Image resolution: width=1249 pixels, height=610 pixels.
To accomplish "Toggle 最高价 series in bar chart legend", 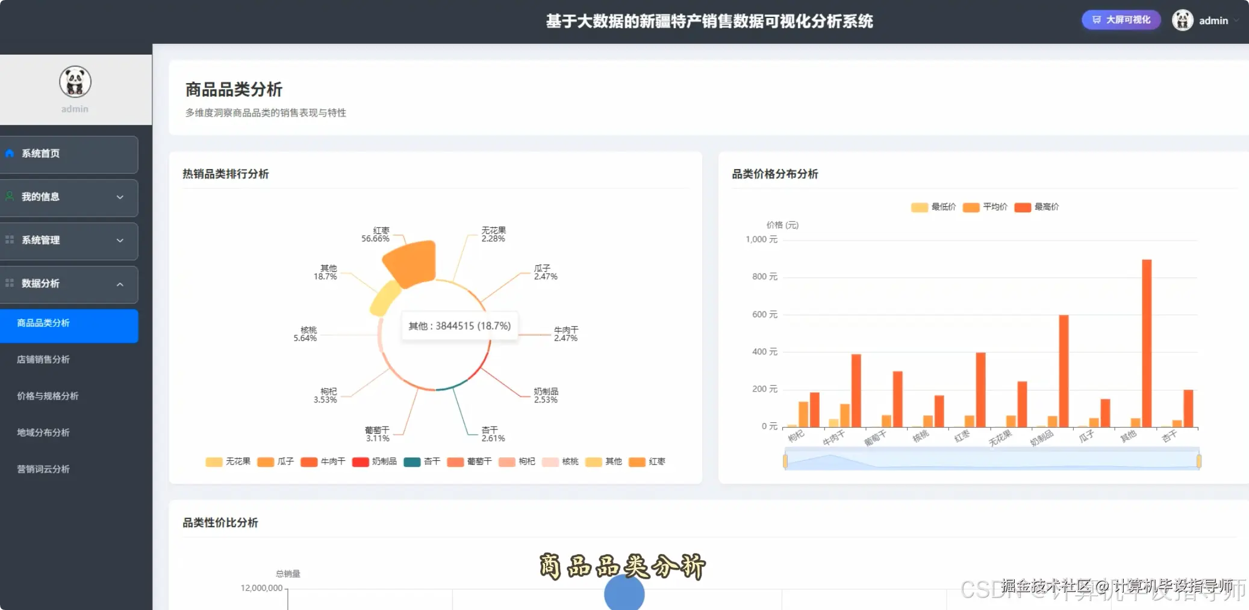I will [1036, 207].
